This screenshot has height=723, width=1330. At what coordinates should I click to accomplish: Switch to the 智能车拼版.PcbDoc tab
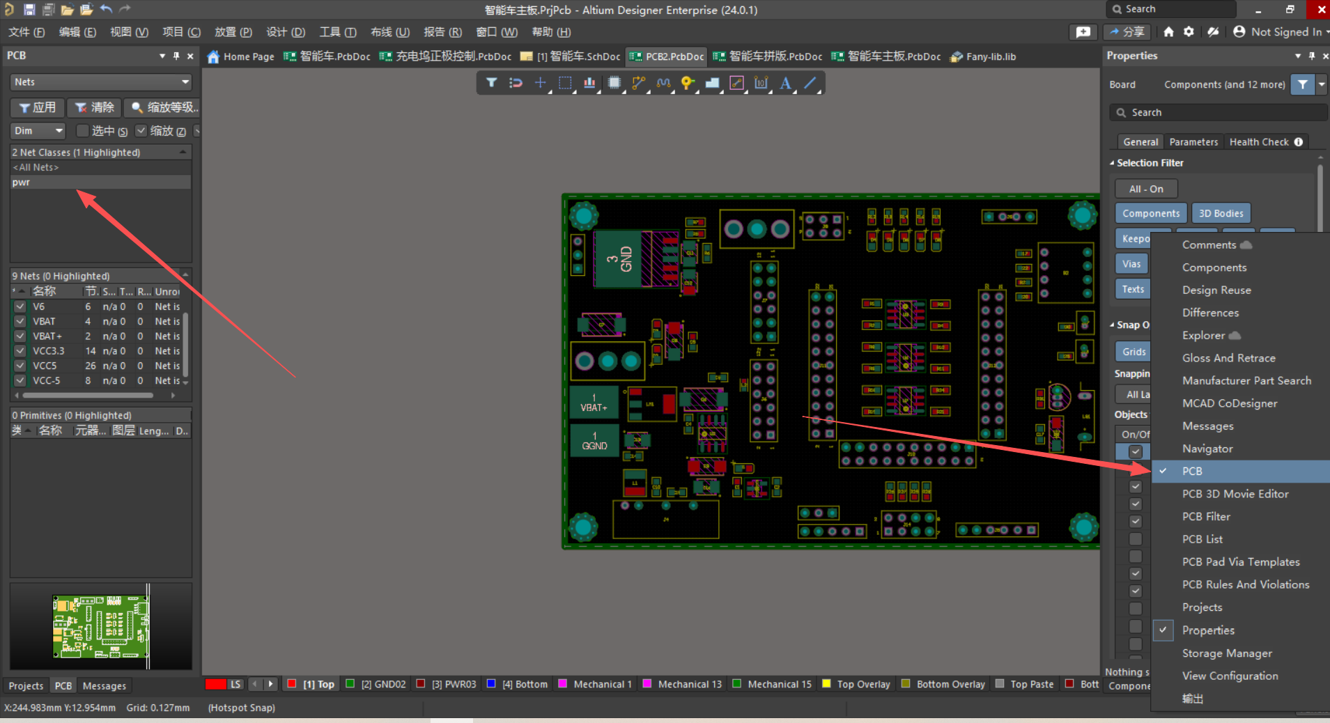(x=768, y=56)
